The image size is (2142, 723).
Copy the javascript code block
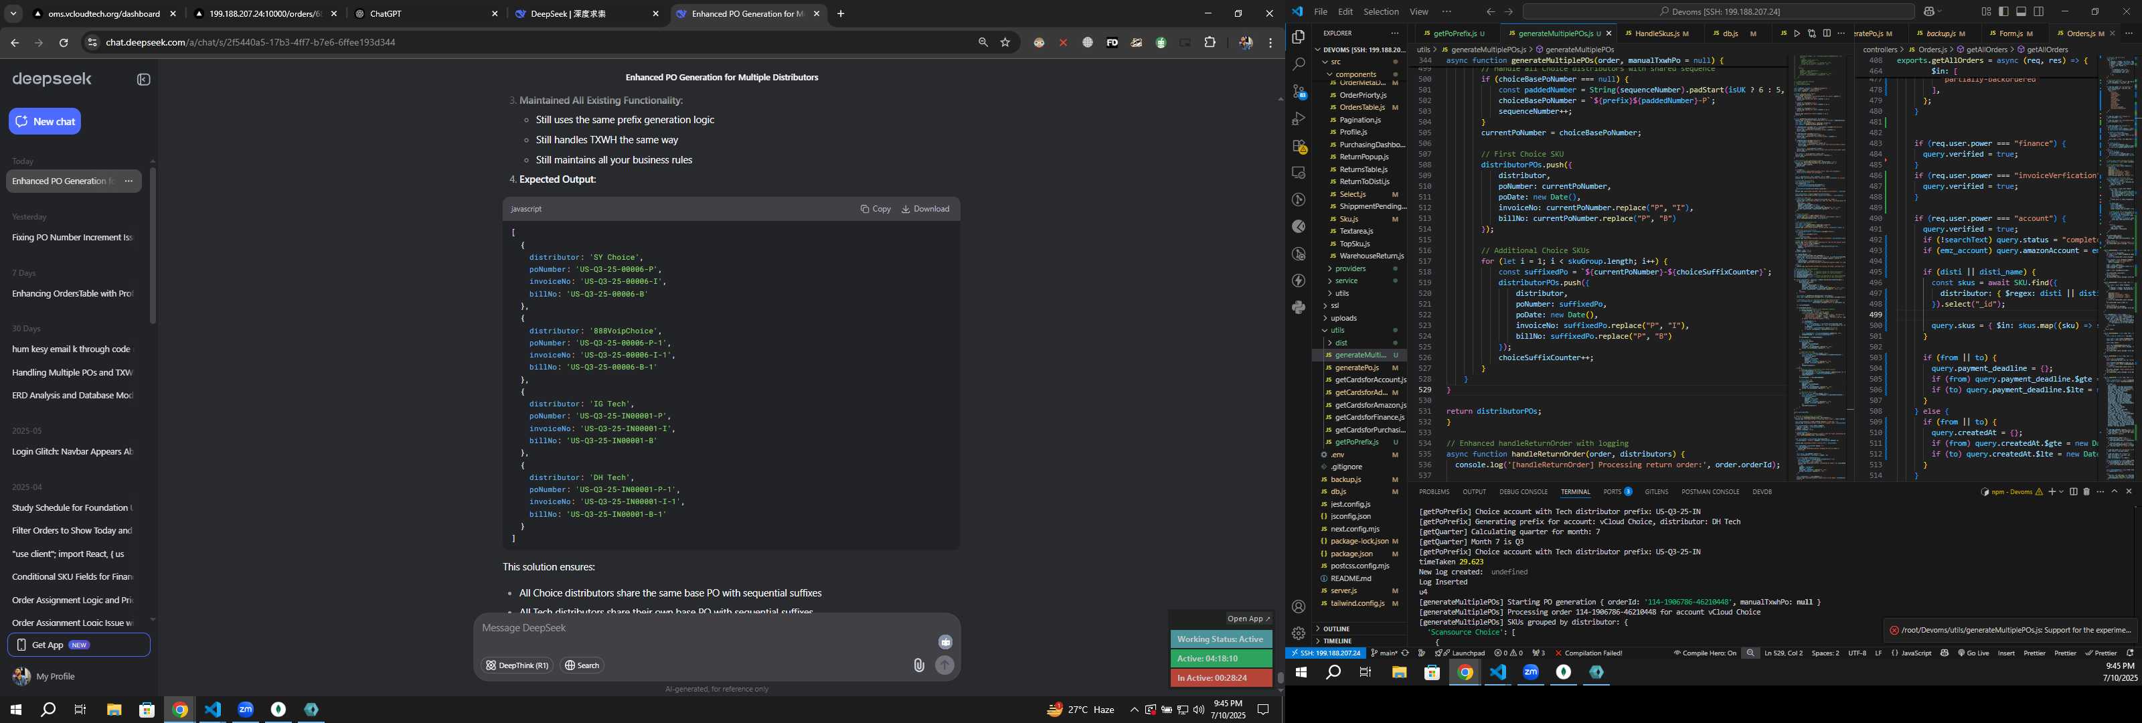tap(876, 209)
